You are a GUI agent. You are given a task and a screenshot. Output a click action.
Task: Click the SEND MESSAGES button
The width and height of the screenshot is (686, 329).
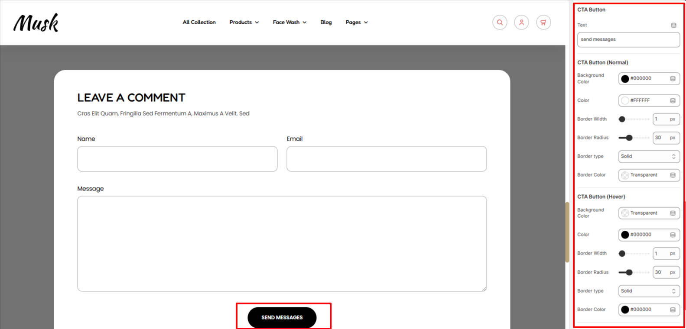coord(282,317)
